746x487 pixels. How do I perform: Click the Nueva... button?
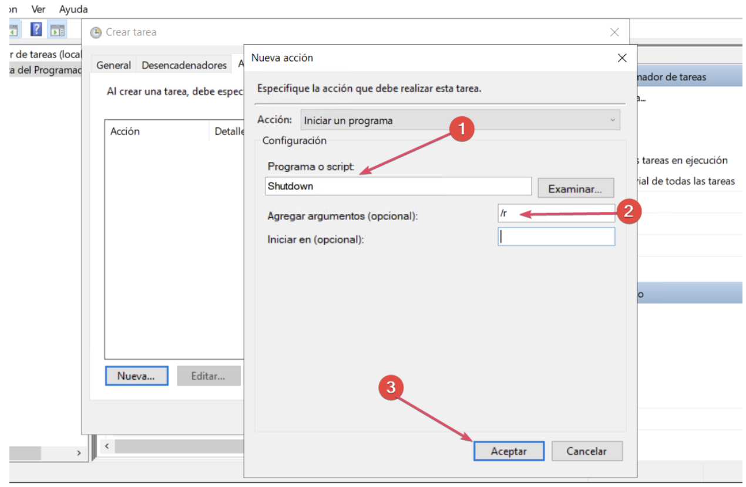coord(136,376)
